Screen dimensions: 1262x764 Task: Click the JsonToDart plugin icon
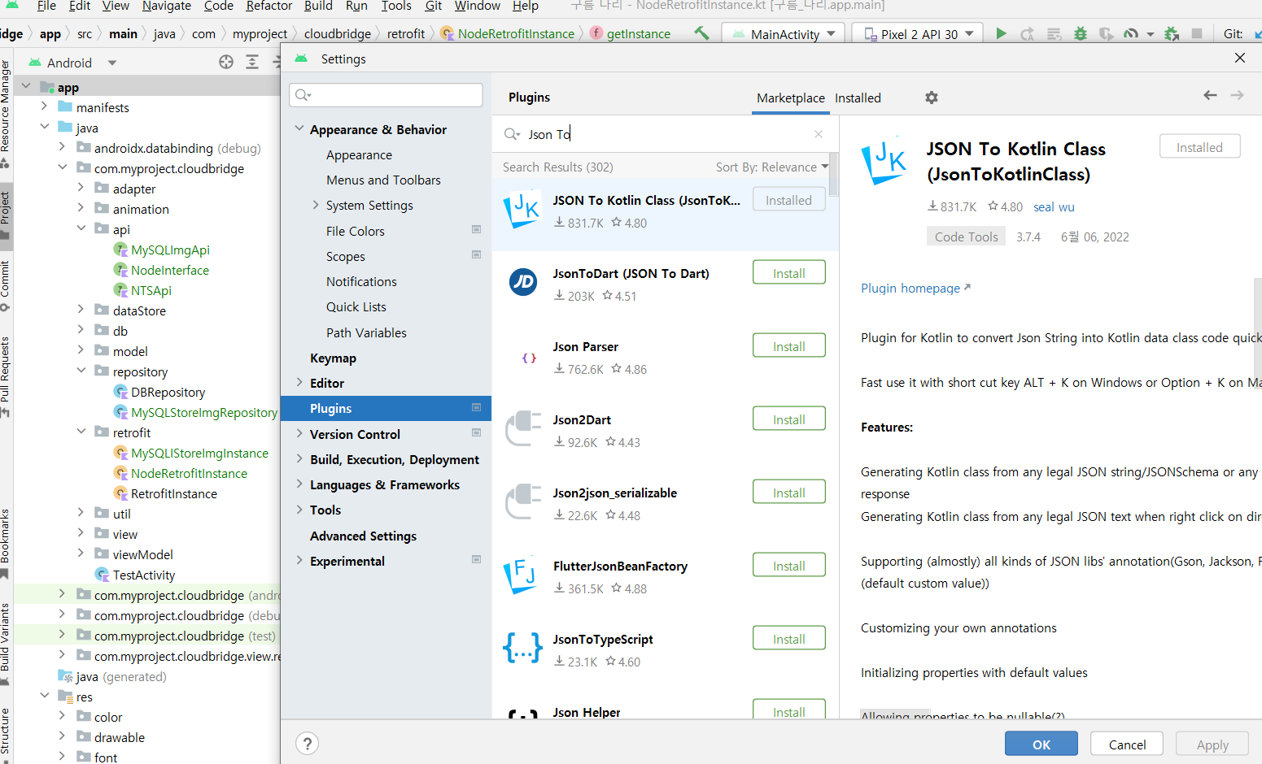click(x=522, y=282)
